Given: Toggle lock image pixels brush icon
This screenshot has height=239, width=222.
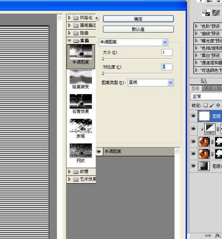Looking at the screenshot, I should coord(212,105).
